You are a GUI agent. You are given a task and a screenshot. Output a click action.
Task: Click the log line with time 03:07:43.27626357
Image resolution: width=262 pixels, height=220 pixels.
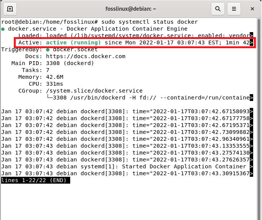[x=127, y=160]
